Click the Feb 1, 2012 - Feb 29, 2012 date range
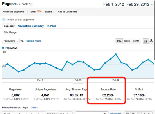The image size is (155, 114). [x=126, y=4]
